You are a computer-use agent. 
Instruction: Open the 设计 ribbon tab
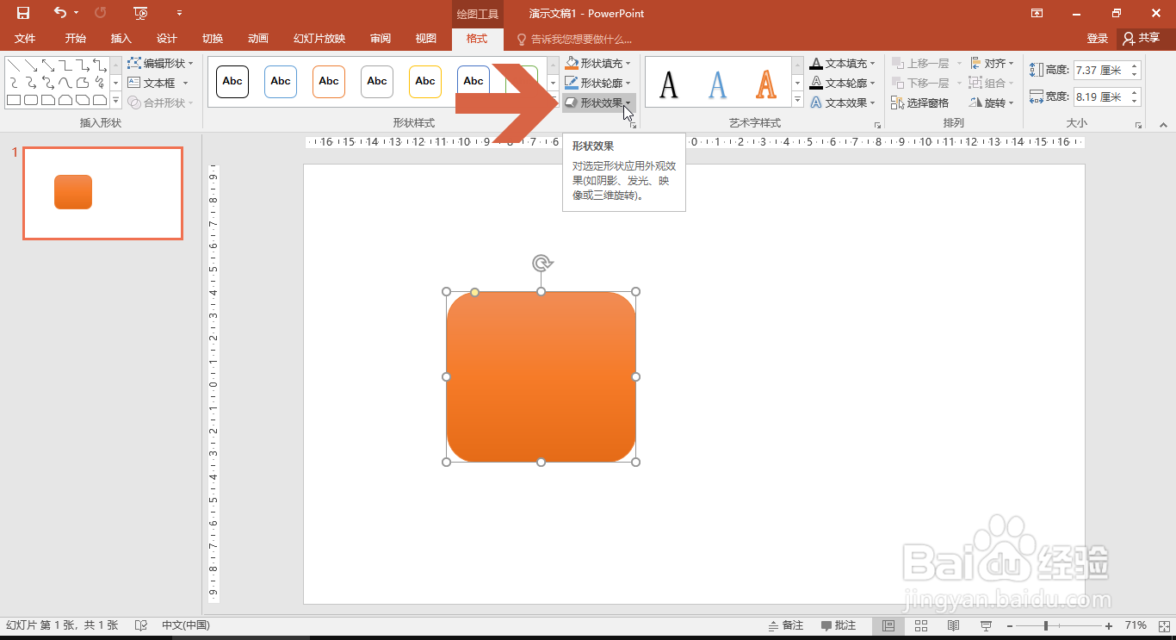[167, 39]
